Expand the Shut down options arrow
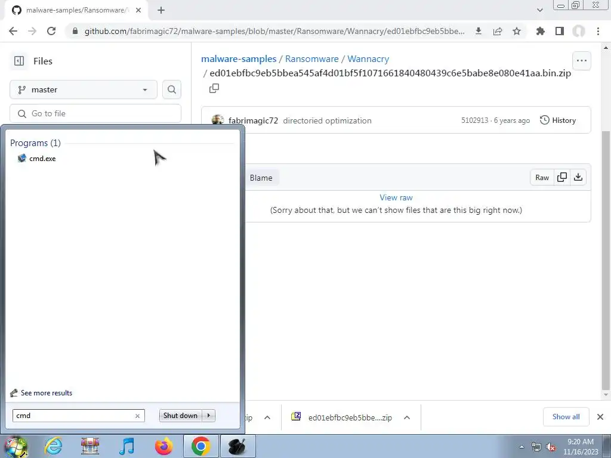This screenshot has height=458, width=611. click(209, 416)
